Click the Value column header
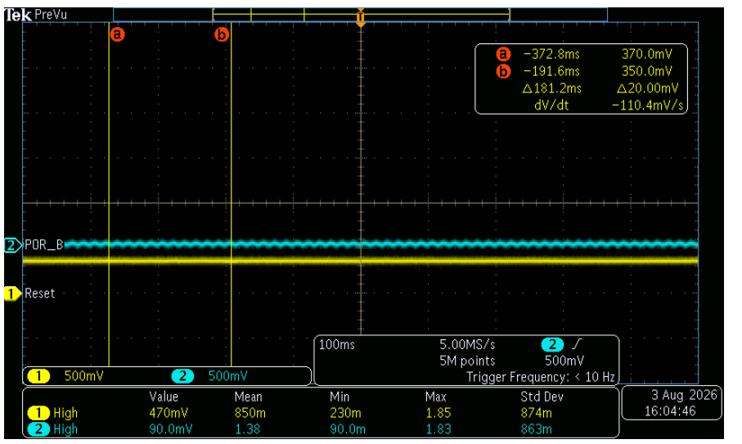Screen dimensions: 742x444 click(164, 397)
